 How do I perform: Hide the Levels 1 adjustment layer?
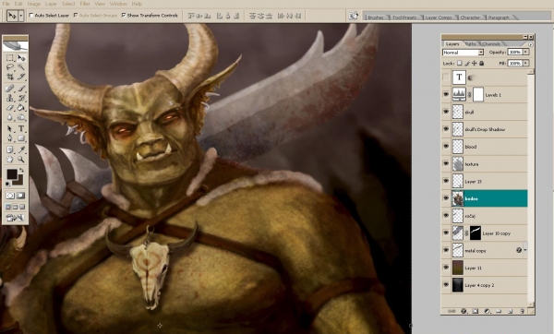446,95
